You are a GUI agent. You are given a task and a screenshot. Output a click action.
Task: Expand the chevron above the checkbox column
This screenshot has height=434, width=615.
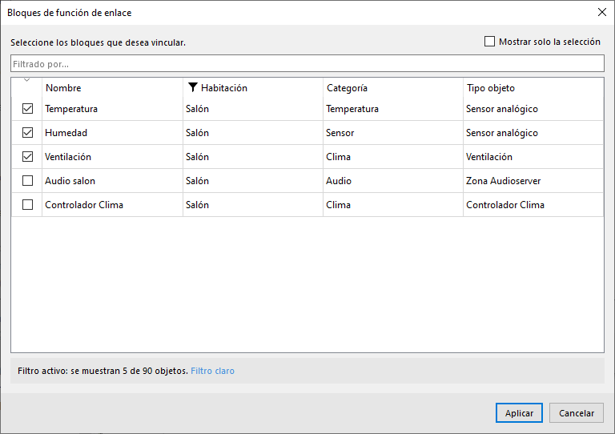(x=27, y=80)
